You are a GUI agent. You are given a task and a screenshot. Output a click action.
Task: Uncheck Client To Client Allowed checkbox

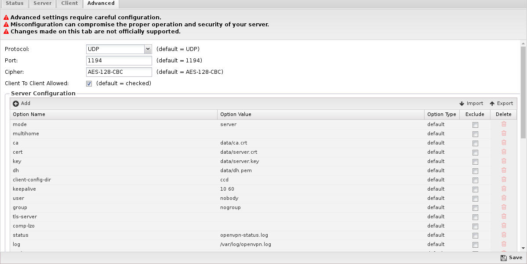click(89, 83)
